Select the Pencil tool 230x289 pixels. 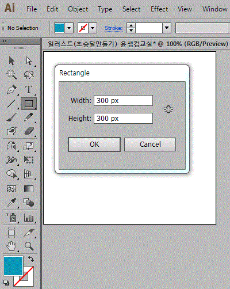[x=29, y=117]
